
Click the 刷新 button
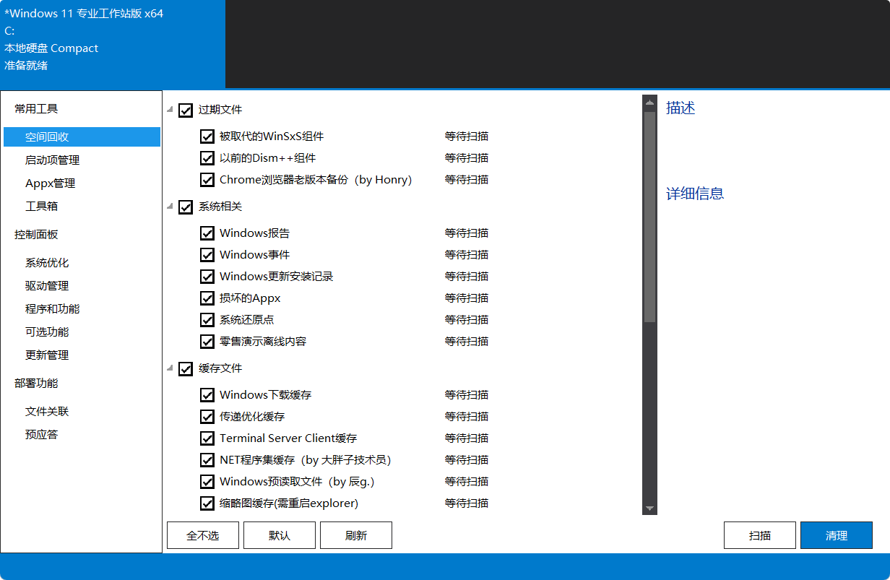(x=355, y=535)
